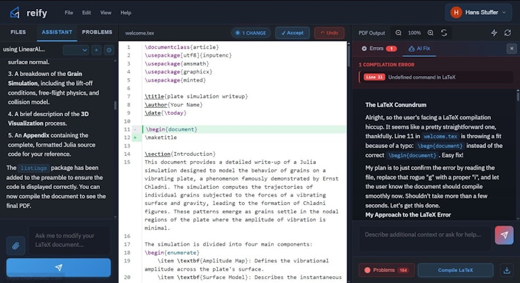Open the Hans Stuffer account dropdown
This screenshot has width=520, height=283.
[x=478, y=12]
